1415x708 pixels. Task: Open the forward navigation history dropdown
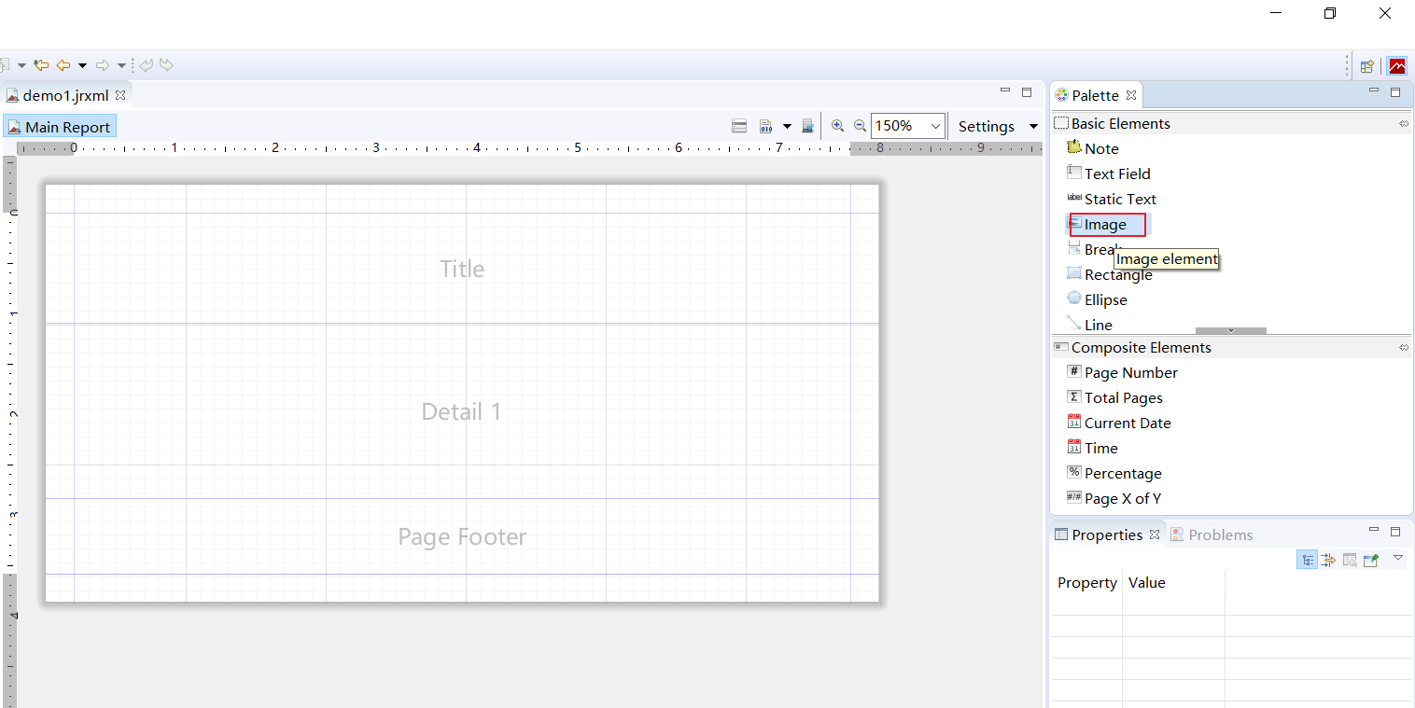[x=121, y=65]
